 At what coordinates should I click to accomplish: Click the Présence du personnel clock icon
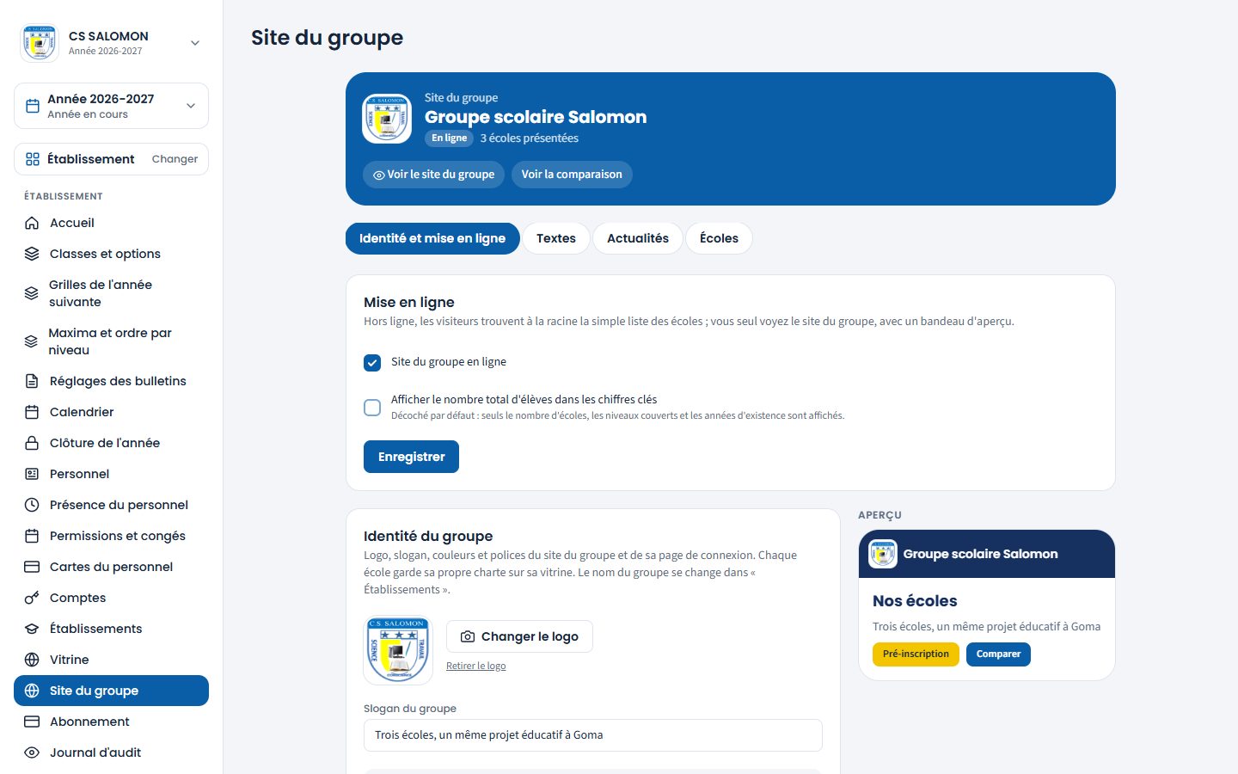point(32,505)
